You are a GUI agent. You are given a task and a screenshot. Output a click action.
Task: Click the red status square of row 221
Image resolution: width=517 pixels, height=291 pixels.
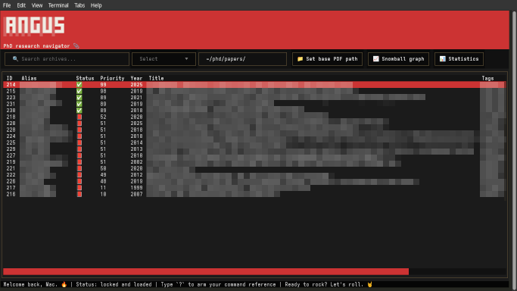coord(79,168)
